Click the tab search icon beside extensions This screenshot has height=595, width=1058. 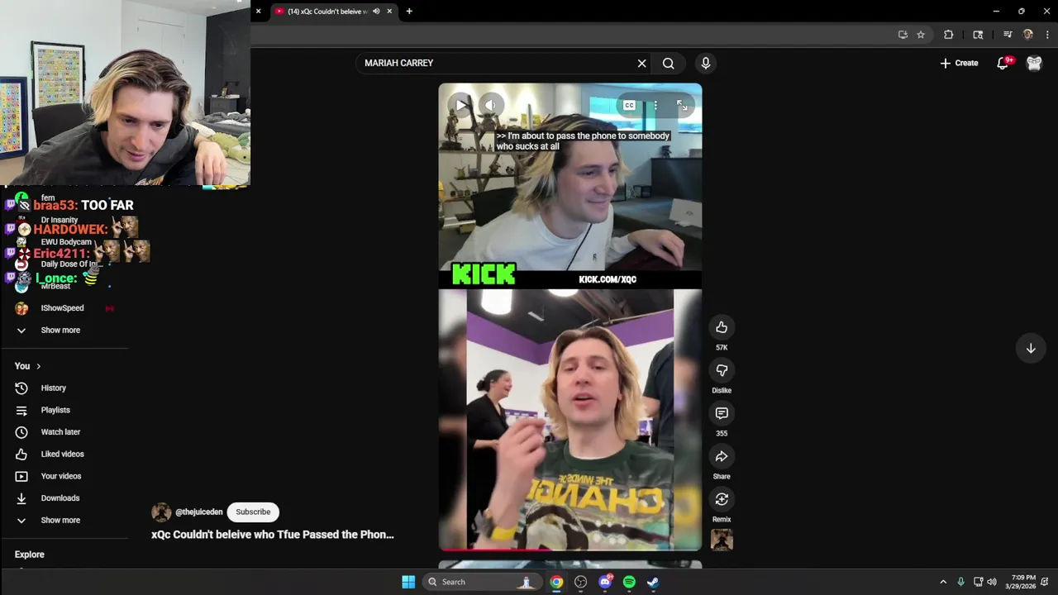pos(978,35)
